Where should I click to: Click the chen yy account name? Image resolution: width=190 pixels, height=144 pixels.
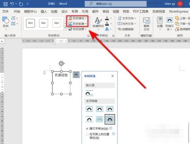pyautogui.click(x=170, y=4)
